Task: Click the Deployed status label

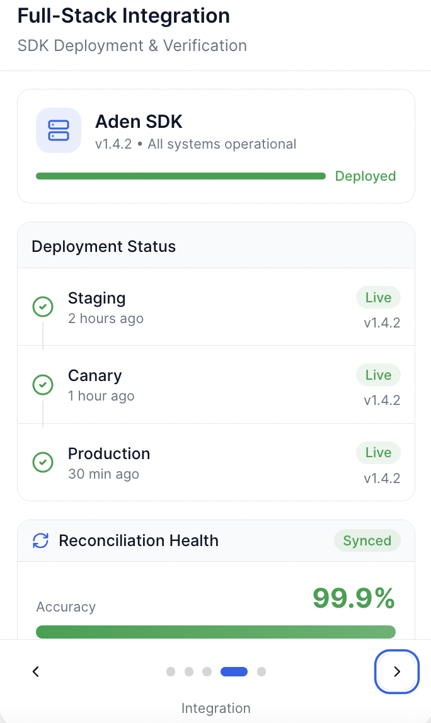Action: click(x=365, y=176)
